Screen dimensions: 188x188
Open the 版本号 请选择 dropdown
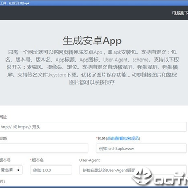coord(11,170)
